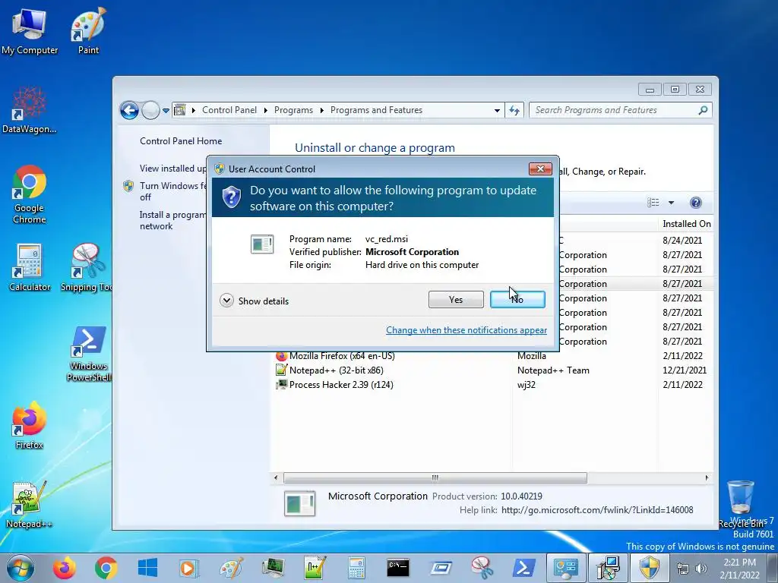Image resolution: width=778 pixels, height=583 pixels.
Task: Click right arrow of horizontal scrollbar
Action: click(x=707, y=478)
